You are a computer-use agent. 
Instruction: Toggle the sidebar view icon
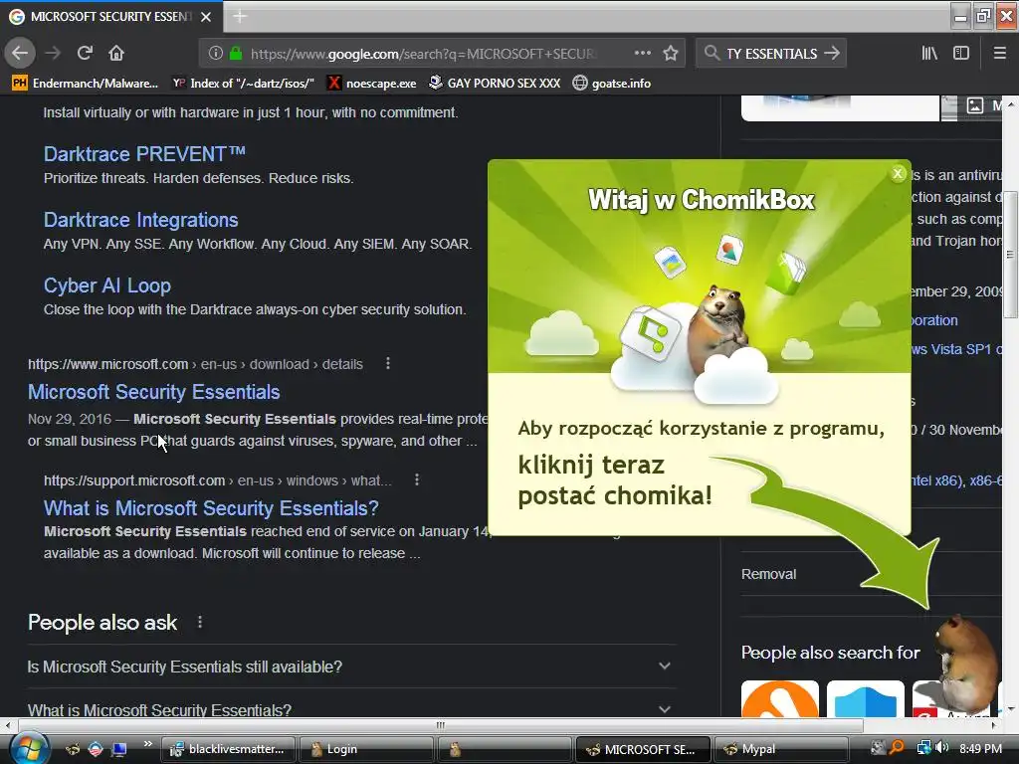pos(961,53)
